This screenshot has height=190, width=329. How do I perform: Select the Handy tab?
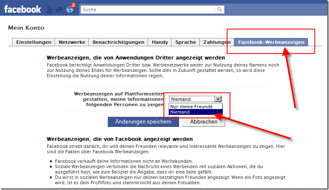tap(160, 42)
